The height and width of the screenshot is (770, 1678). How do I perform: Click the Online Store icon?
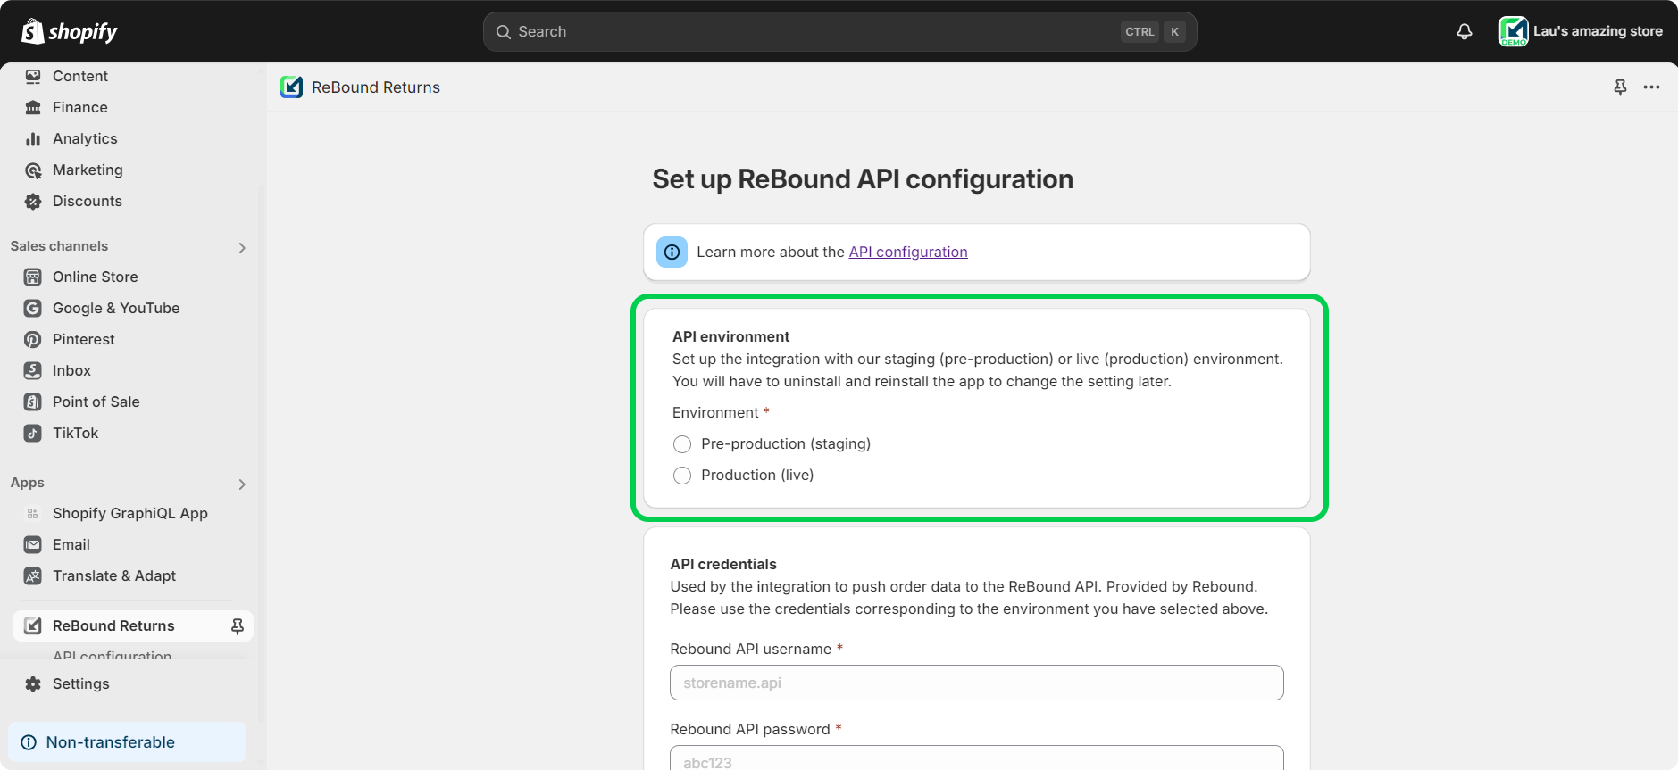(33, 277)
